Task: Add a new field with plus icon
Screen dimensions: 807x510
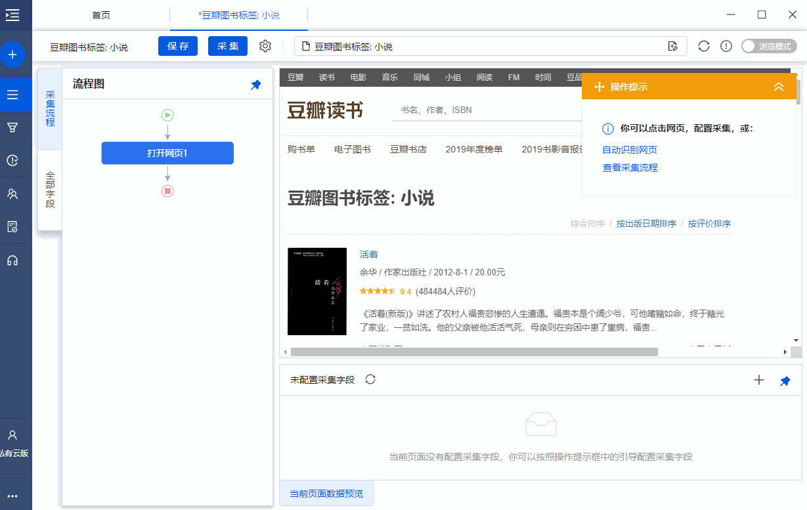Action: (759, 380)
